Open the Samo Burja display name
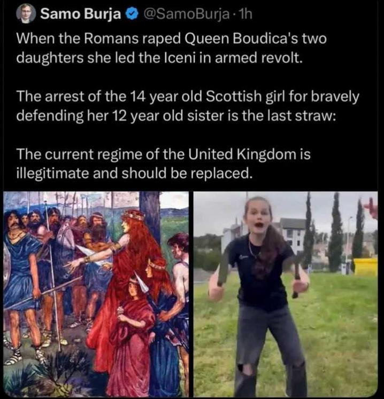 [81, 14]
